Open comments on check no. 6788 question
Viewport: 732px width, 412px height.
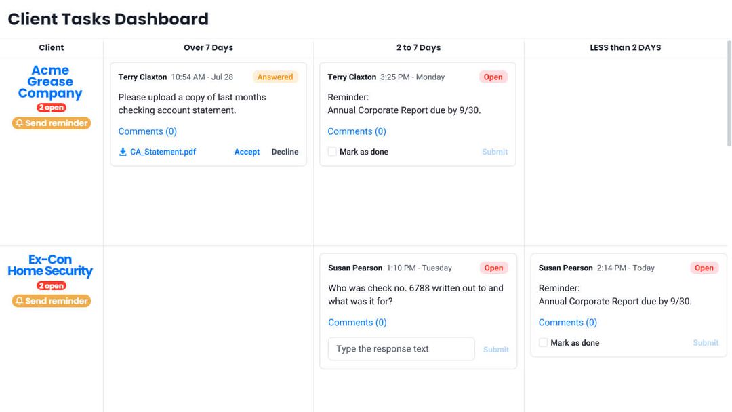click(x=357, y=323)
